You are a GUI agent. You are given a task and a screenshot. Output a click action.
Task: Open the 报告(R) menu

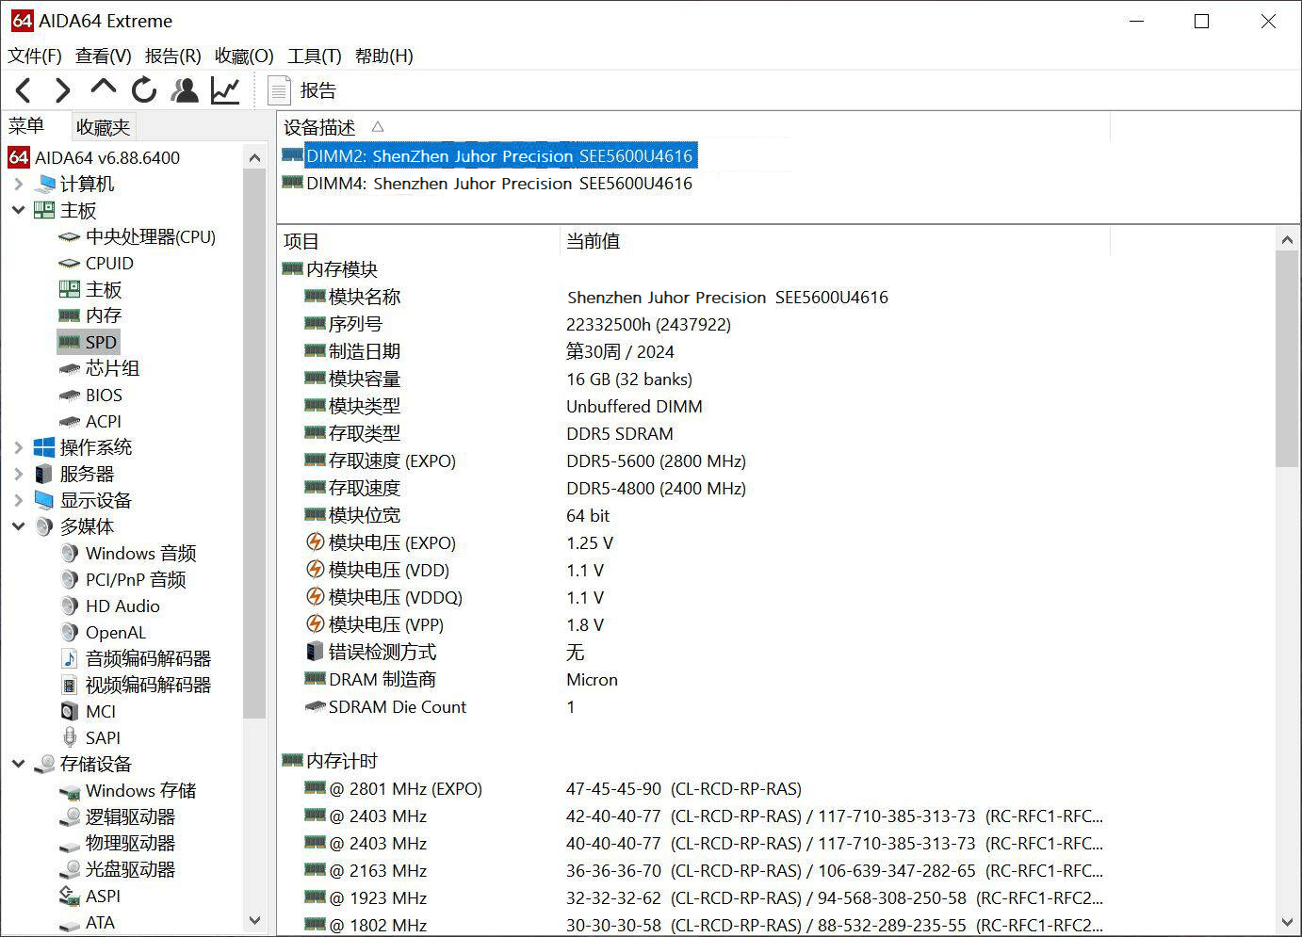(x=173, y=56)
